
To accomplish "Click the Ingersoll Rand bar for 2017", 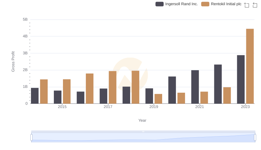I will click(103, 96).
